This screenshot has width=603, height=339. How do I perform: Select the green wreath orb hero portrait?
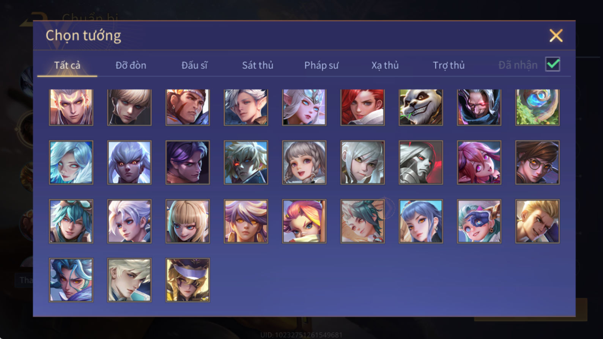click(537, 107)
